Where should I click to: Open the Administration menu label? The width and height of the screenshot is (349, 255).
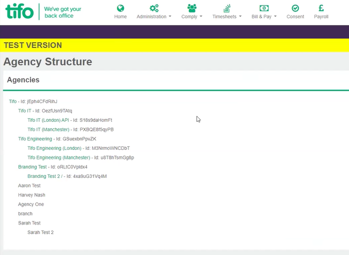pos(151,17)
